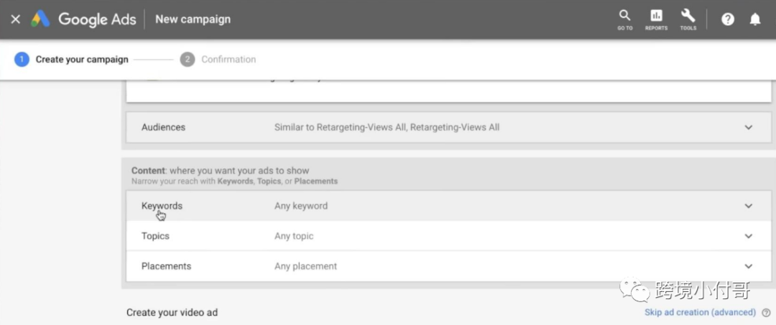The image size is (776, 325).
Task: Expand the Keywords row chevron
Action: pyautogui.click(x=748, y=206)
